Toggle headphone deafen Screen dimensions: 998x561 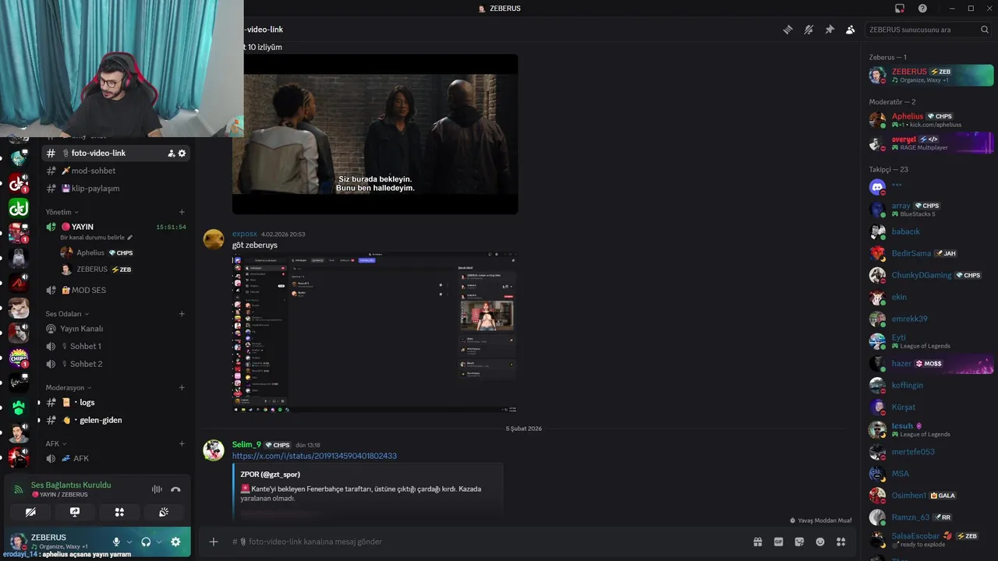coord(146,542)
